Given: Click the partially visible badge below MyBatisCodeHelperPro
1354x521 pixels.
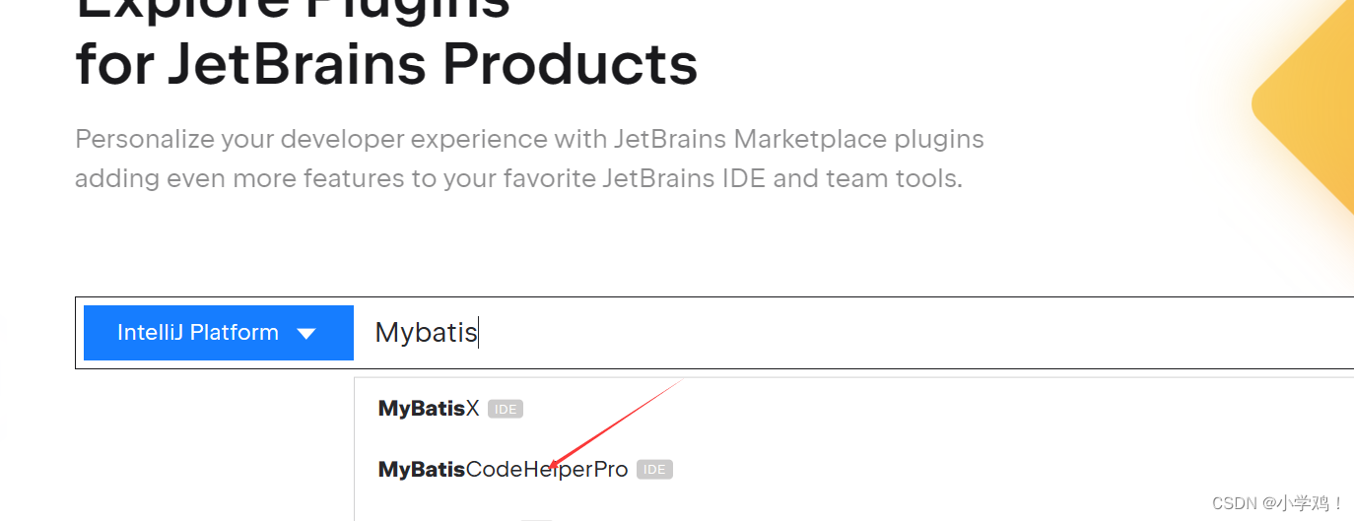Looking at the screenshot, I should [x=536, y=519].
